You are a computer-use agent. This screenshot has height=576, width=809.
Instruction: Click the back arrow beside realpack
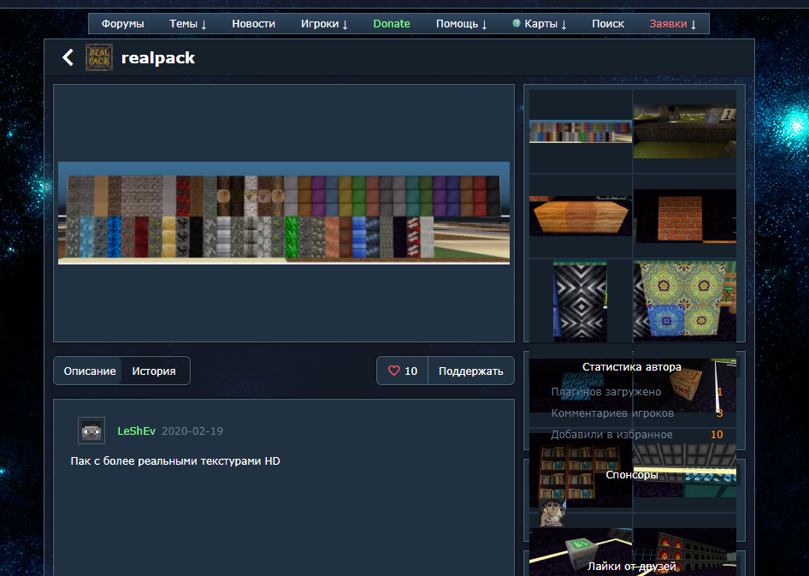pyautogui.click(x=68, y=58)
